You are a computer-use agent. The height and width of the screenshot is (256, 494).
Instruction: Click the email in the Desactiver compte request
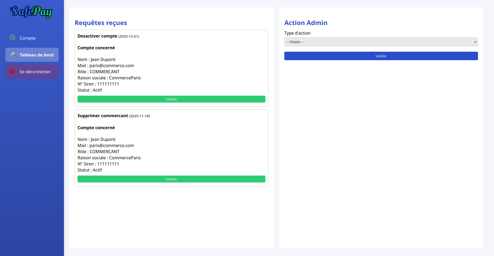coord(111,66)
